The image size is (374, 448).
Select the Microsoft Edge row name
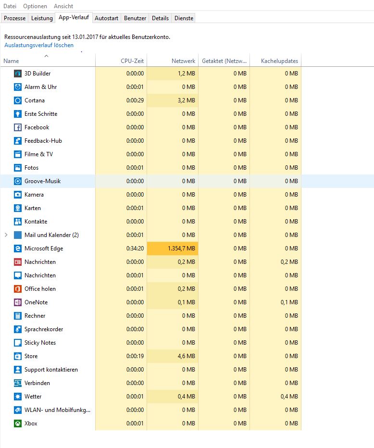click(x=44, y=249)
